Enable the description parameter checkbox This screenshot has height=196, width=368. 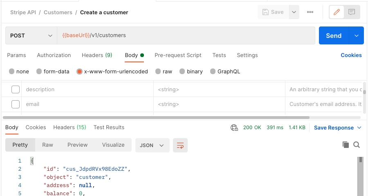(16, 90)
